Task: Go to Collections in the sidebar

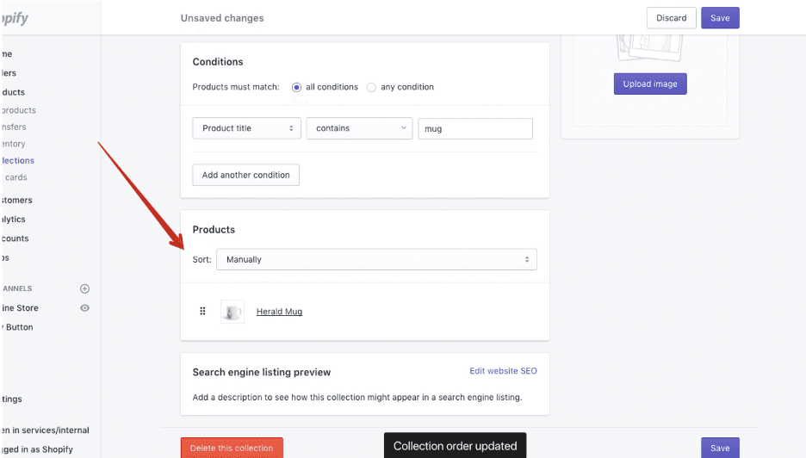Action: [x=18, y=161]
